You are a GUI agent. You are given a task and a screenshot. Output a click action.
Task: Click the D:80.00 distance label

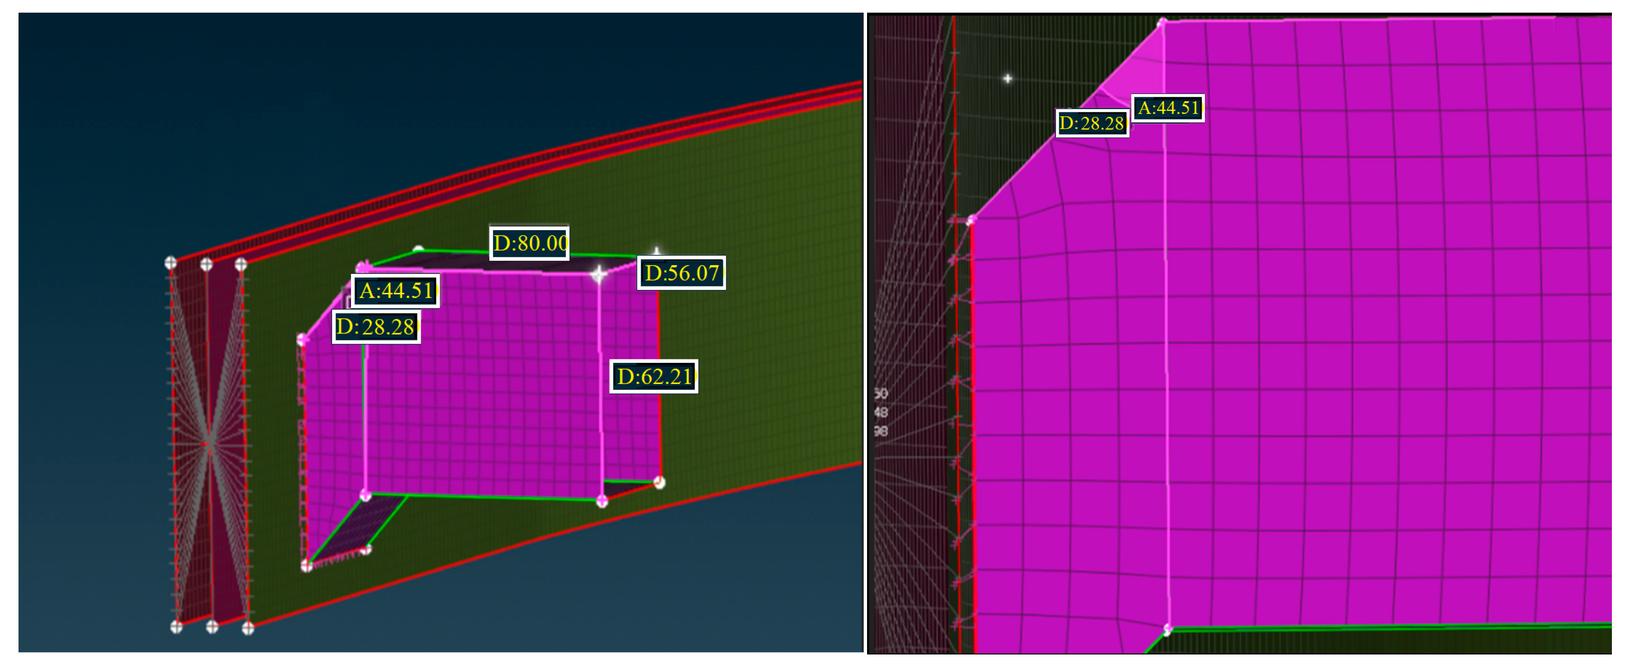coord(529,243)
